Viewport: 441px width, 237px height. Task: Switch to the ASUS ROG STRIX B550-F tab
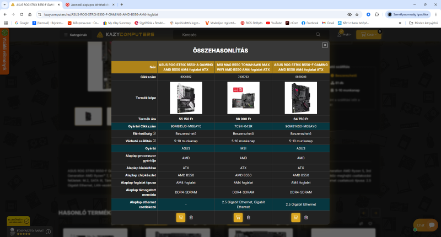click(x=35, y=5)
